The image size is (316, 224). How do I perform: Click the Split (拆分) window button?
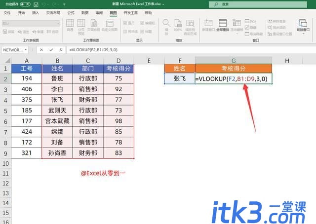coord(250,21)
